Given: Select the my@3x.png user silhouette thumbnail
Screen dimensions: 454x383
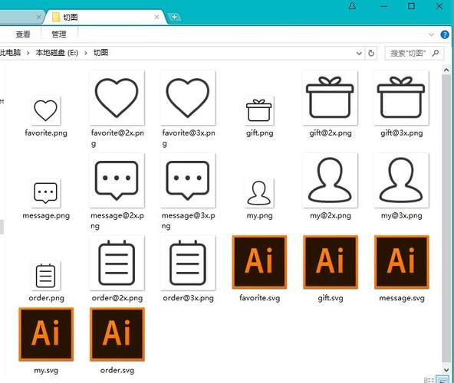Looking at the screenshot, I should tap(402, 180).
